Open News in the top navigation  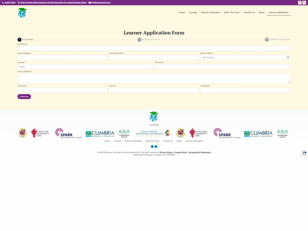tap(262, 12)
